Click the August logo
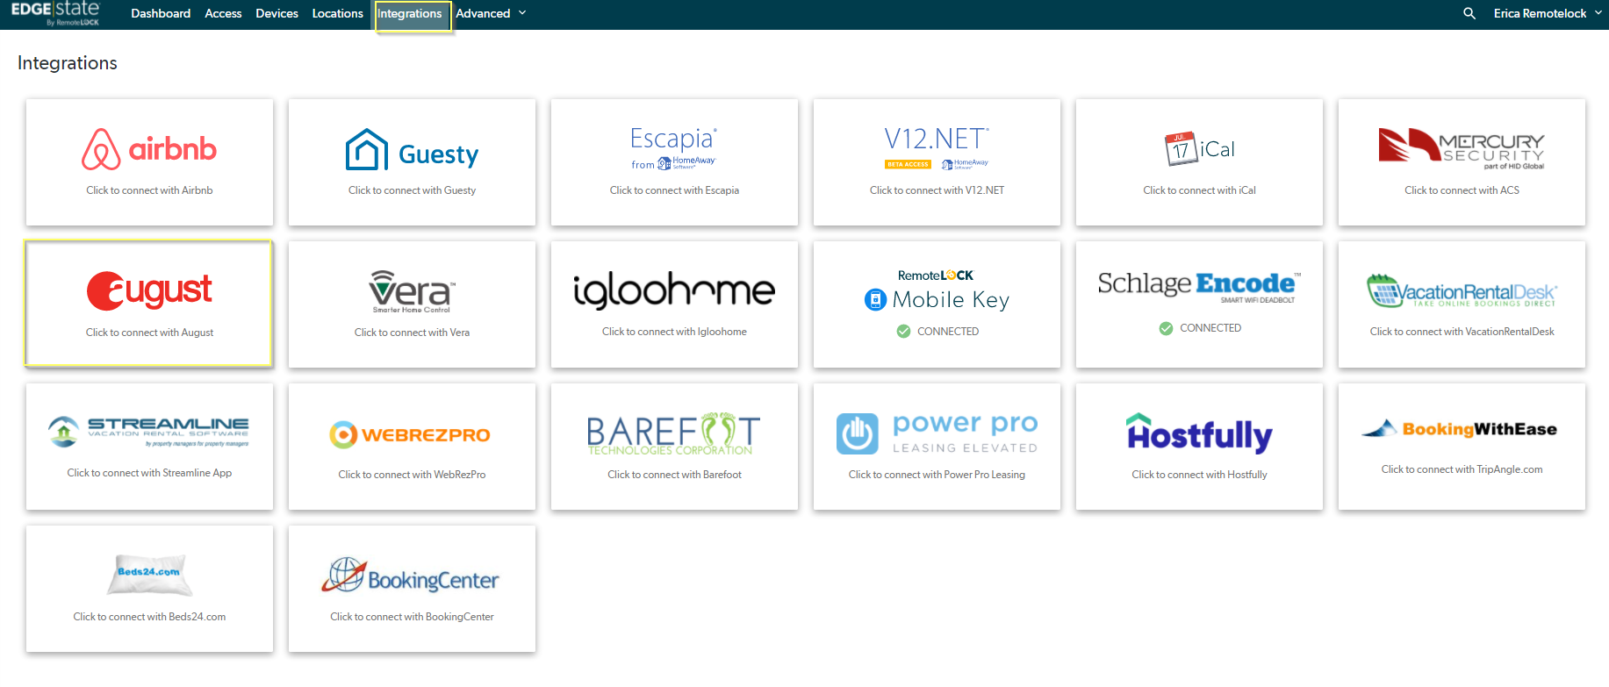This screenshot has width=1609, height=687. (149, 290)
